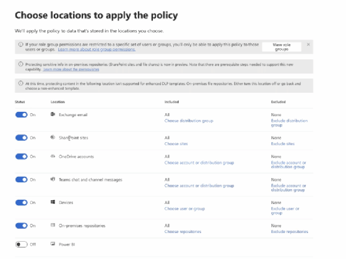Click Teams chat and channel messages label
This screenshot has width=346, height=259.
click(x=90, y=180)
